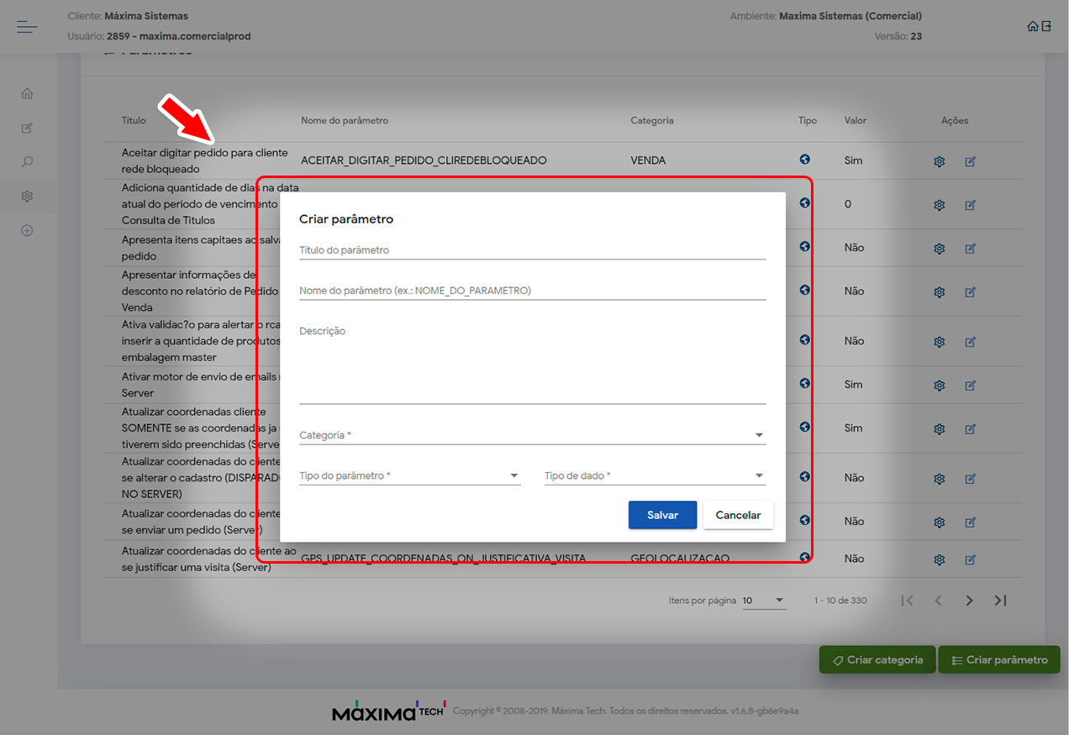Edit the se alterar o cadastro row
The image size is (1069, 735).
click(x=970, y=479)
